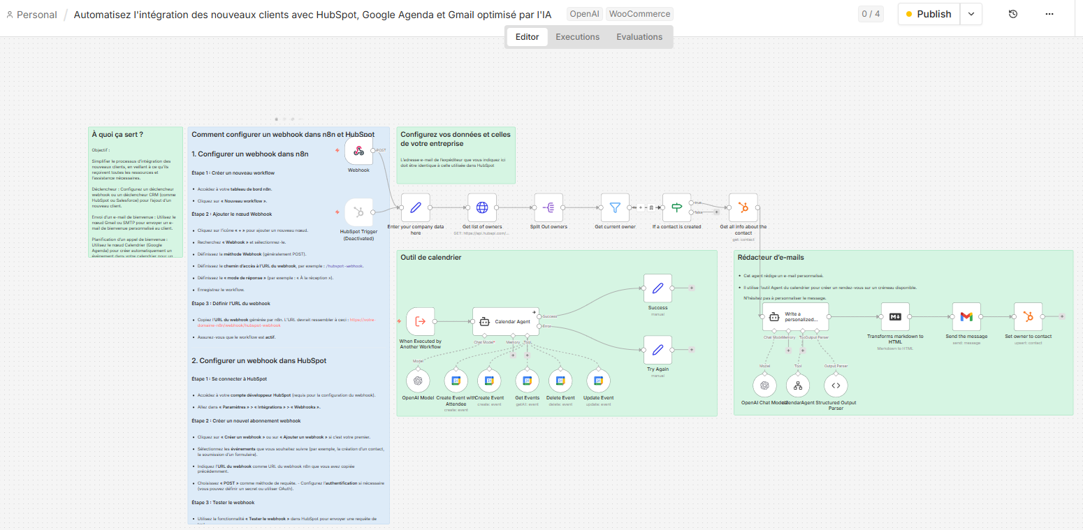
Task: Select the Gmail 'Send the message' node
Action: pos(966,316)
